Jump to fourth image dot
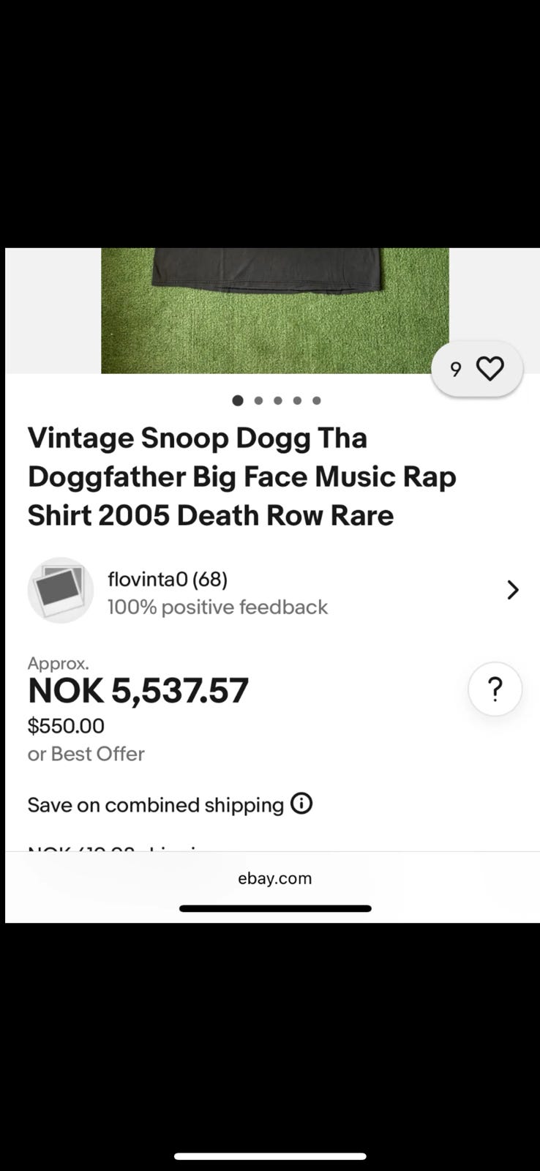The height and width of the screenshot is (1171, 540). tap(297, 400)
